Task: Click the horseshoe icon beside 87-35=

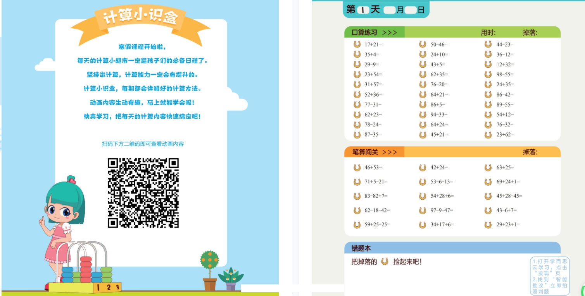Action: [357, 135]
